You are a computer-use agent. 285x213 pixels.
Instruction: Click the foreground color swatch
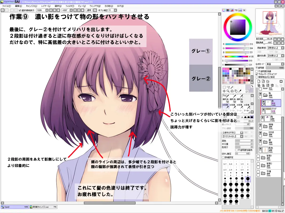coord(248,87)
